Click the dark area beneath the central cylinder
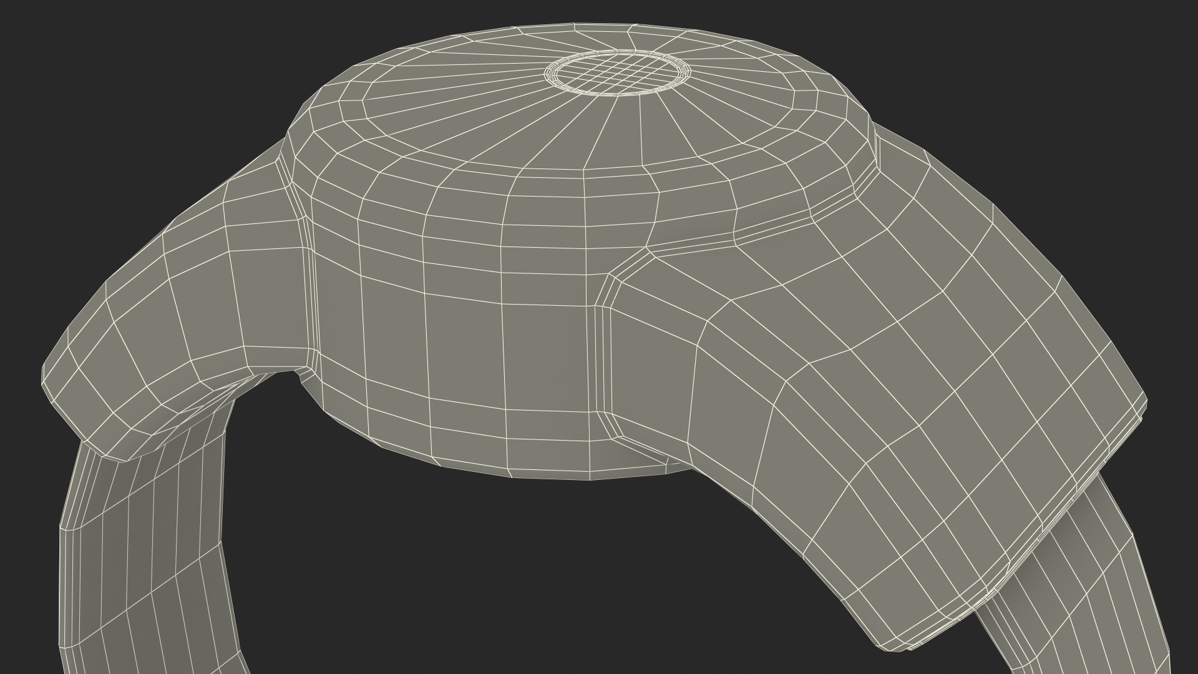 pos(499,562)
